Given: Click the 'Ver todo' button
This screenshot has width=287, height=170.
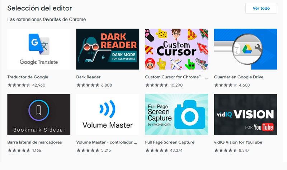Looking at the screenshot, I should tap(261, 8).
